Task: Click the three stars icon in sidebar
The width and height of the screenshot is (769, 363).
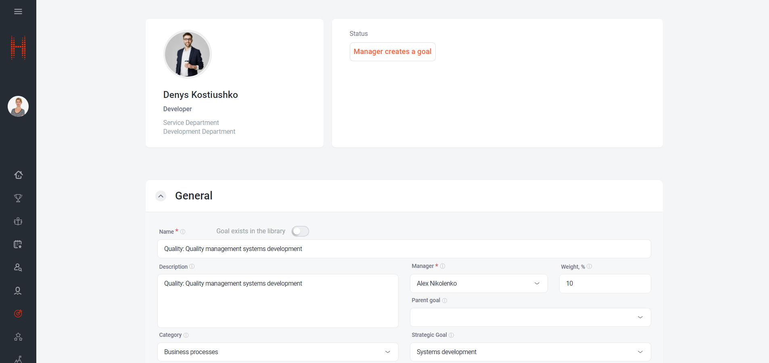Action: [18, 337]
